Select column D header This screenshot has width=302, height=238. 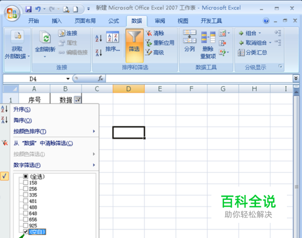coord(129,89)
